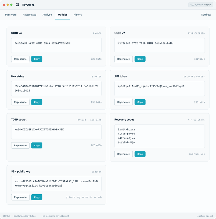Open Settings

click(206, 15)
